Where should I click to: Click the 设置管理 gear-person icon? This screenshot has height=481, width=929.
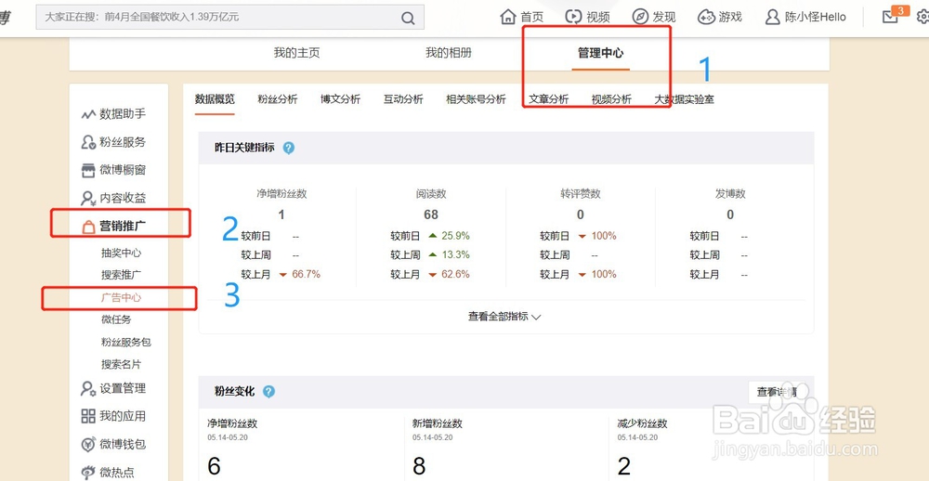coord(88,388)
